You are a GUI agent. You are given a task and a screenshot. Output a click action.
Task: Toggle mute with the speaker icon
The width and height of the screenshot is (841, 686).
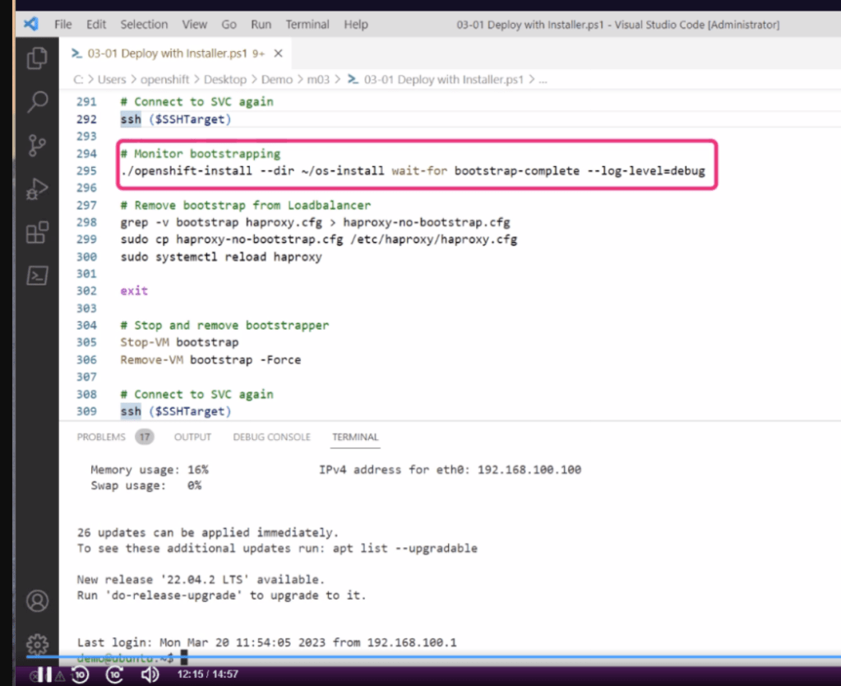pyautogui.click(x=150, y=674)
